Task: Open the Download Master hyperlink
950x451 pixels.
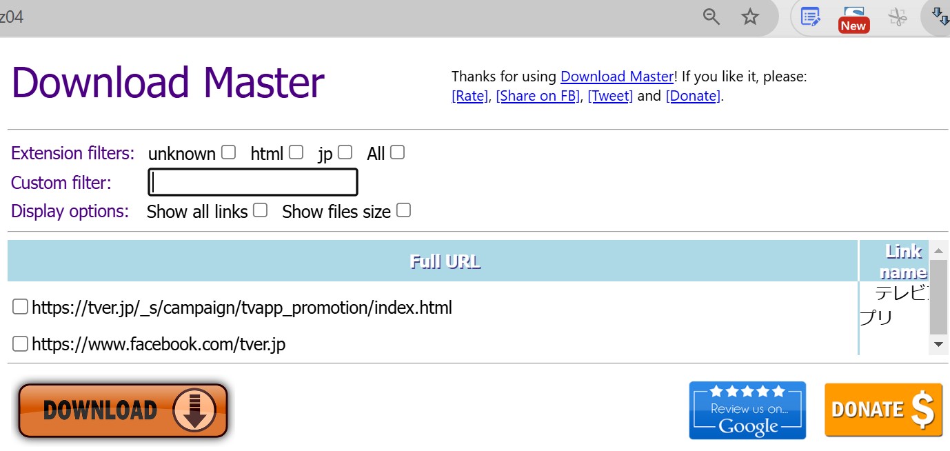Action: click(x=617, y=77)
